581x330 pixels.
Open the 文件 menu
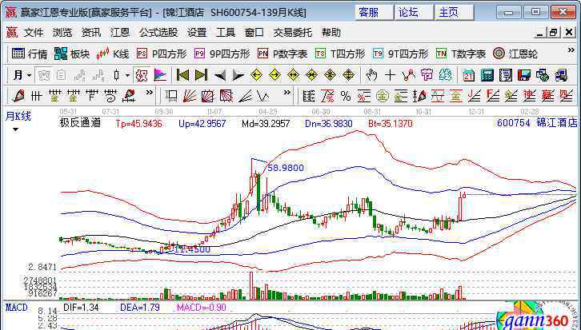pos(34,33)
